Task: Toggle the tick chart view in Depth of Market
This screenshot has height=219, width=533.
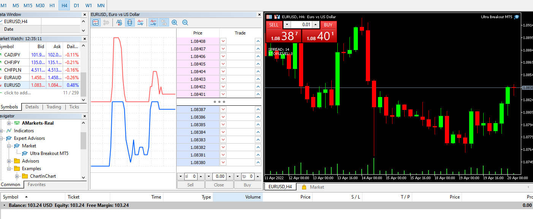Action: pos(95,22)
